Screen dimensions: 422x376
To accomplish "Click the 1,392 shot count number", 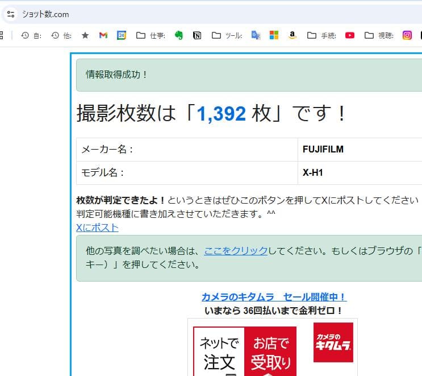I will (222, 113).
